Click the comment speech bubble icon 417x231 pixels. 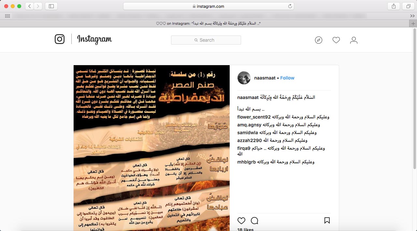(x=255, y=221)
